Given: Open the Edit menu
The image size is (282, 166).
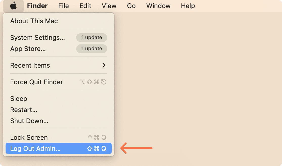Looking at the screenshot, I should [x=85, y=6].
